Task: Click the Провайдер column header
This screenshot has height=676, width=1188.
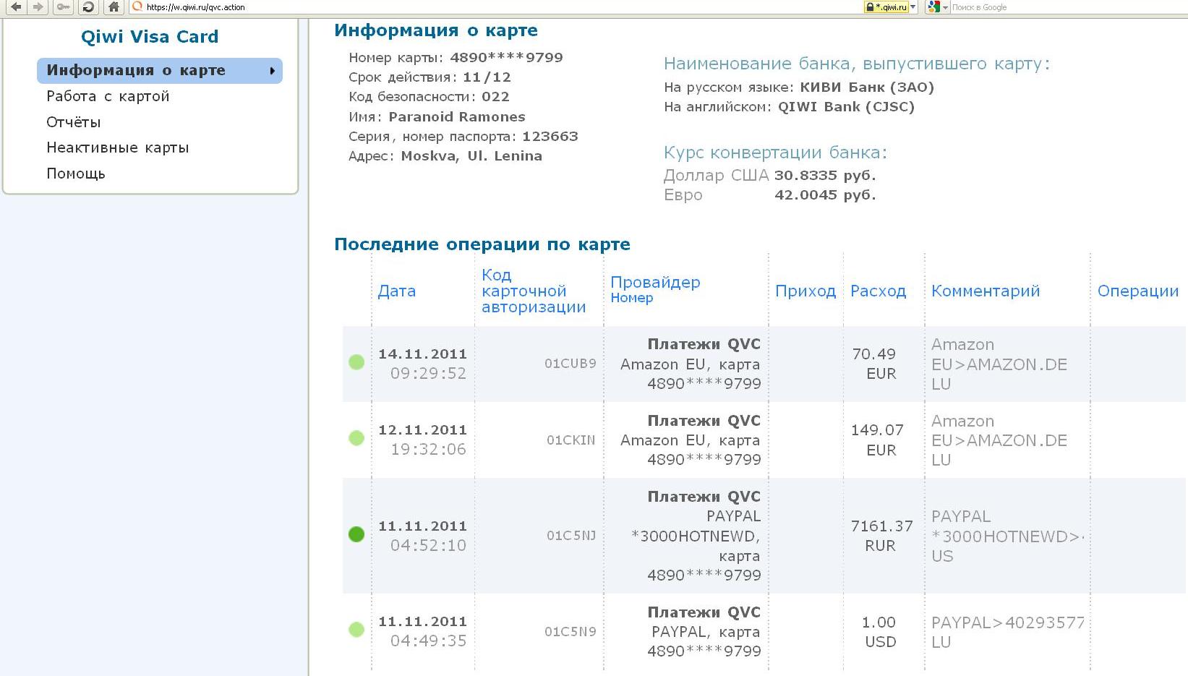Action: [x=655, y=283]
